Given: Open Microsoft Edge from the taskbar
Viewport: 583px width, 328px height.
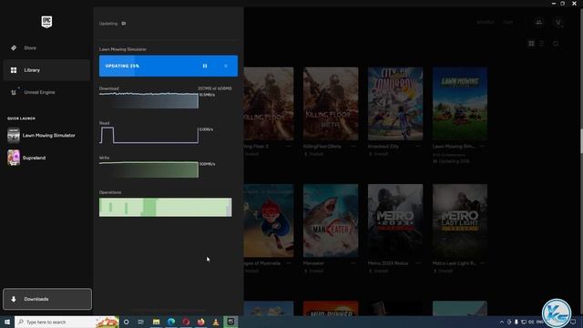Looking at the screenshot, I should tap(171, 322).
